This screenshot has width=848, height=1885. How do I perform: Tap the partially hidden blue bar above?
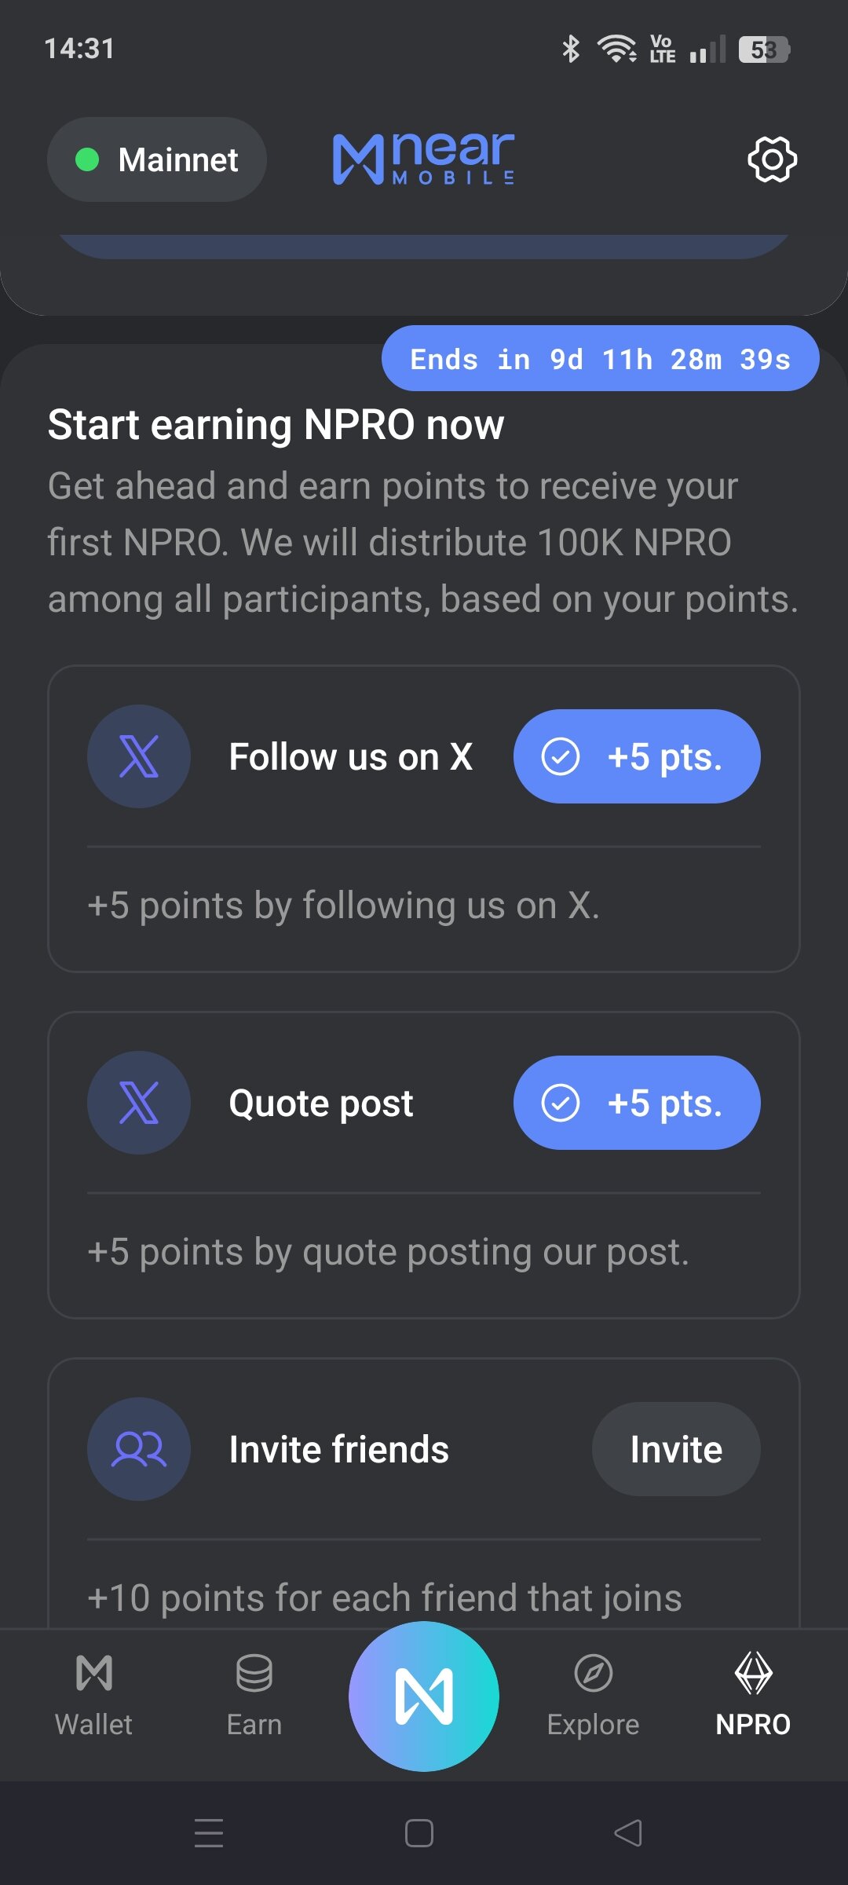[424, 247]
